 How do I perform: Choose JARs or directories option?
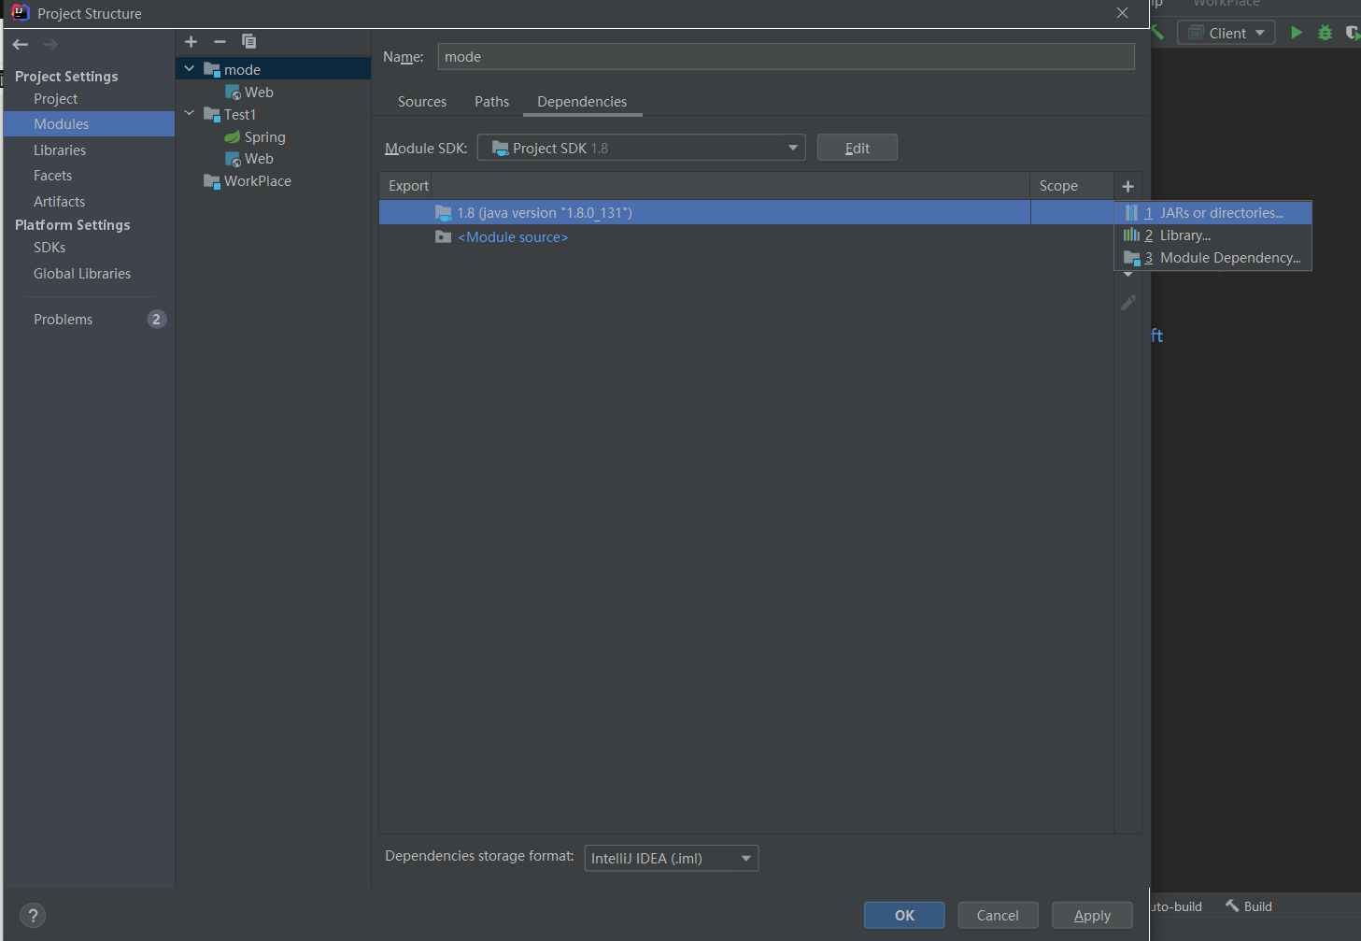pyautogui.click(x=1212, y=212)
